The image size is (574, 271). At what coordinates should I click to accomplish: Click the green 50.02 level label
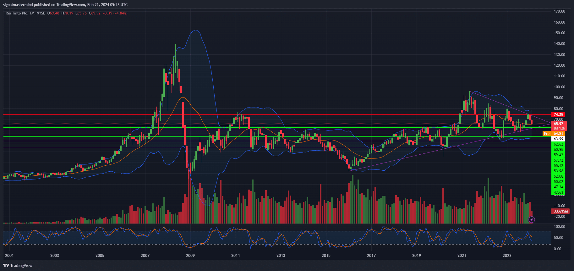(x=558, y=182)
